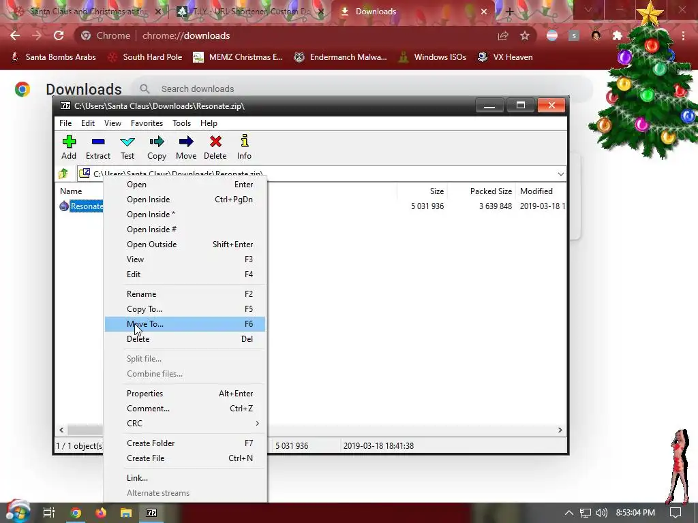Open the Chrome three-dot menu
The image size is (698, 523).
pos(683,35)
